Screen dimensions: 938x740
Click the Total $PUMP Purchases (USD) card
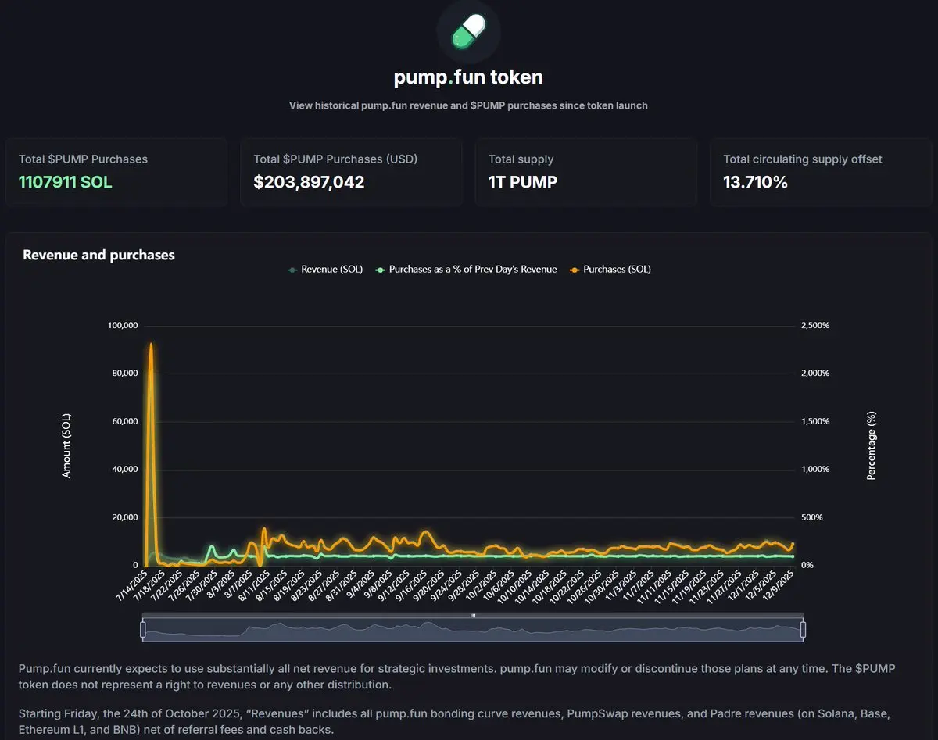(x=351, y=172)
